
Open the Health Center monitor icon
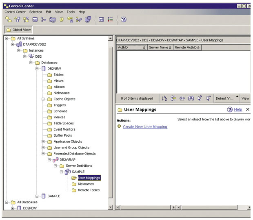(x=53, y=20)
